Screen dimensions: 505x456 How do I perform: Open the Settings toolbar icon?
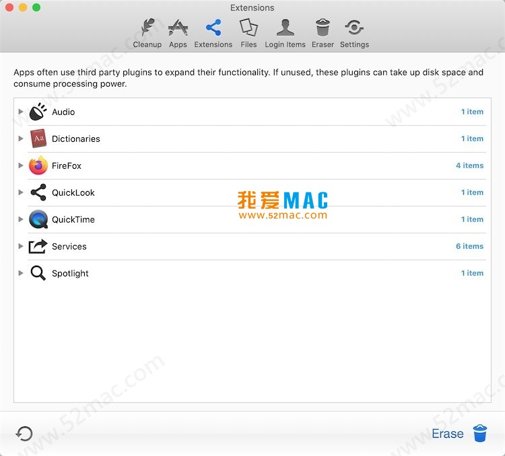354,28
